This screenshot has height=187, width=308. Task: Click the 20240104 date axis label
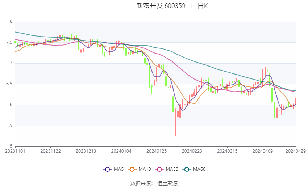pos(121,151)
